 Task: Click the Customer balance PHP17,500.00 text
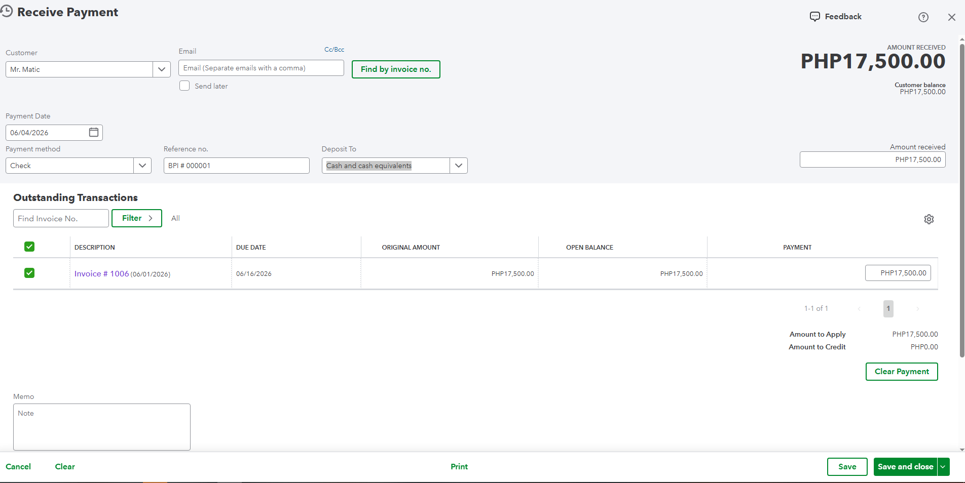coord(922,92)
